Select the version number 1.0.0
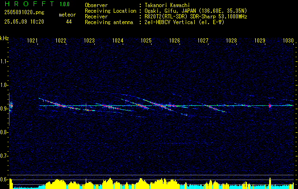This screenshot has width=298, height=189. click(64, 4)
